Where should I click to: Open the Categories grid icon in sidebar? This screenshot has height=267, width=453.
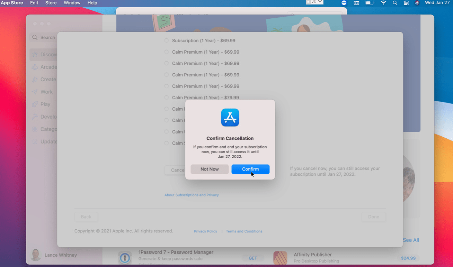[35, 129]
